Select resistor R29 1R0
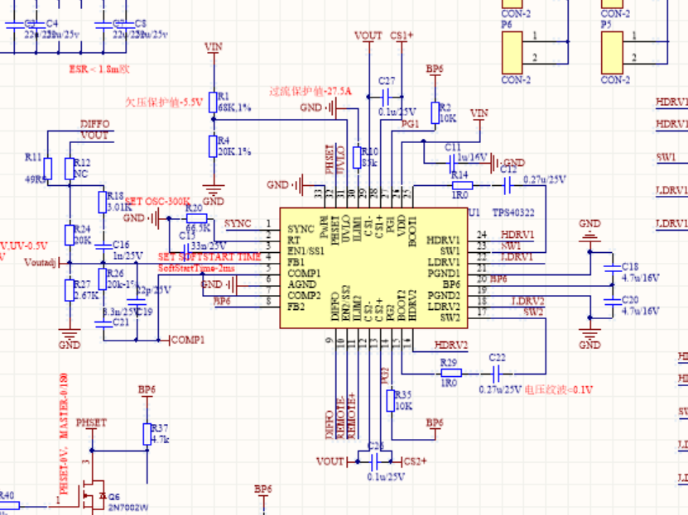 click(451, 373)
